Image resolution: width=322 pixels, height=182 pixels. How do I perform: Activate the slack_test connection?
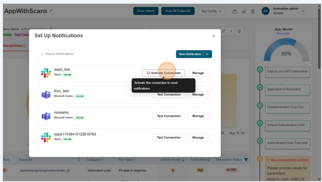tap(163, 73)
